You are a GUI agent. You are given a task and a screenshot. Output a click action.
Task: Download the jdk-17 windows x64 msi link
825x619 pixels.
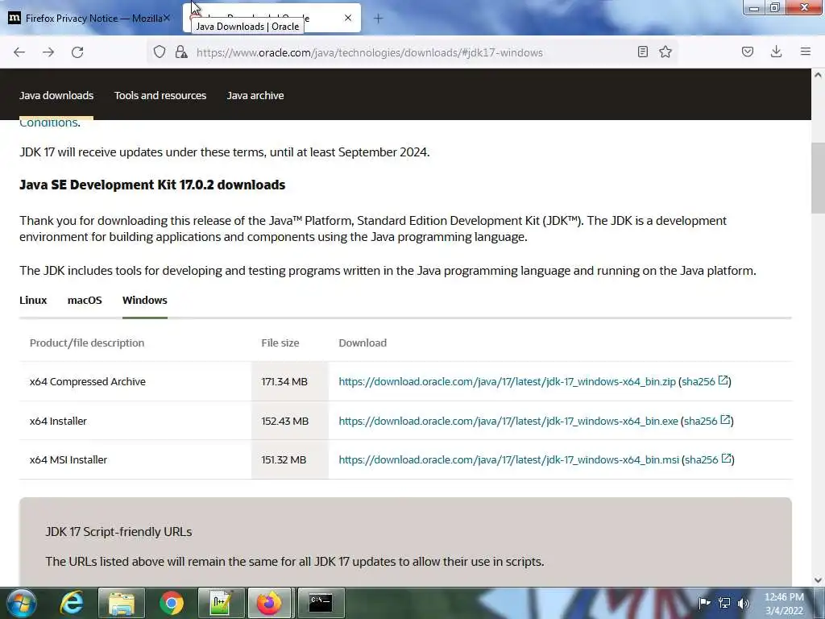(509, 459)
